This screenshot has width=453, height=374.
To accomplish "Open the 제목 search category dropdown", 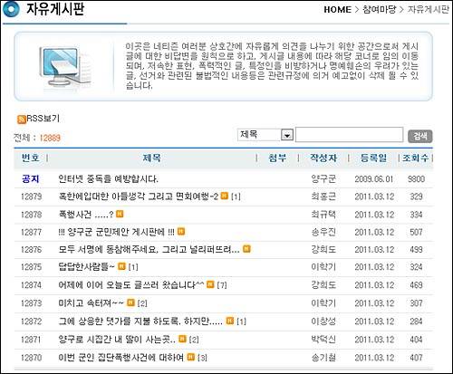I will (265, 135).
